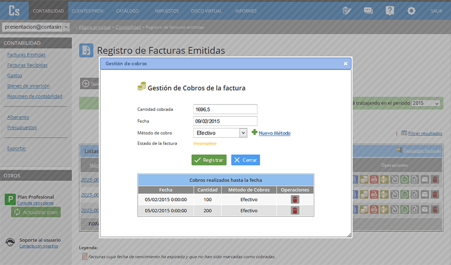The width and height of the screenshot is (451, 265).
Task: Open the chat messages icon
Action: coord(368,10)
